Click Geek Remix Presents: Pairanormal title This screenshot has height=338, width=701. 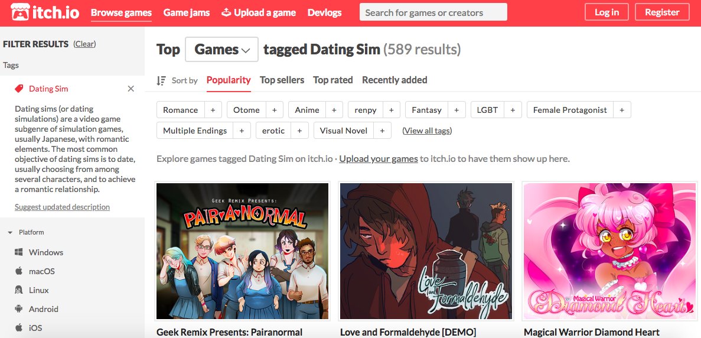coord(229,332)
